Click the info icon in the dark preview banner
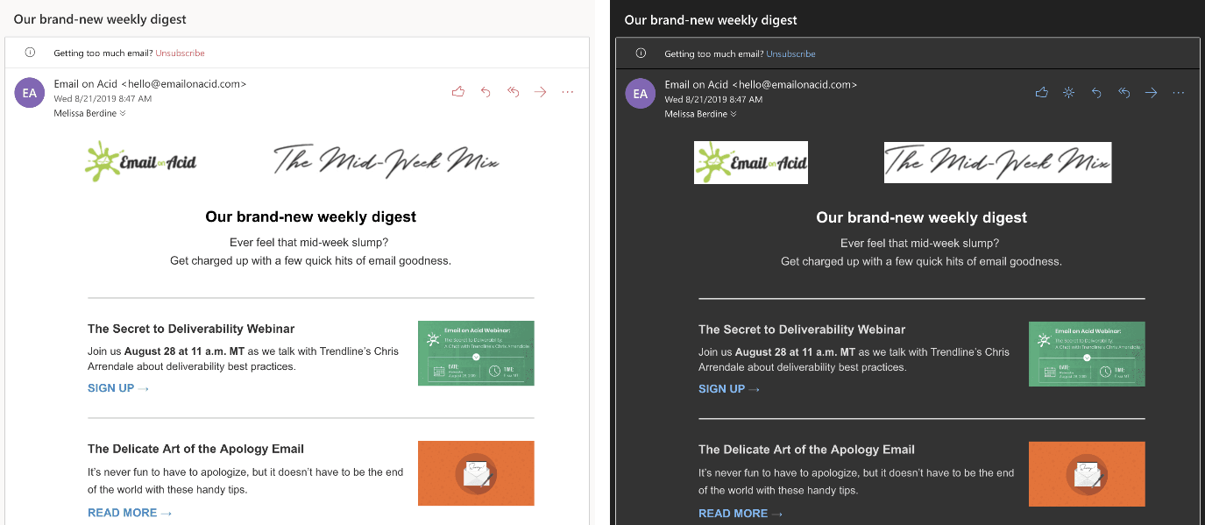Screen dimensions: 1205x525 [x=641, y=53]
